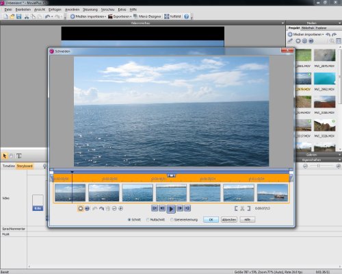This screenshot has width=342, height=274.
Task: Switch to the Storyboard tab
Action: [x=25, y=166]
